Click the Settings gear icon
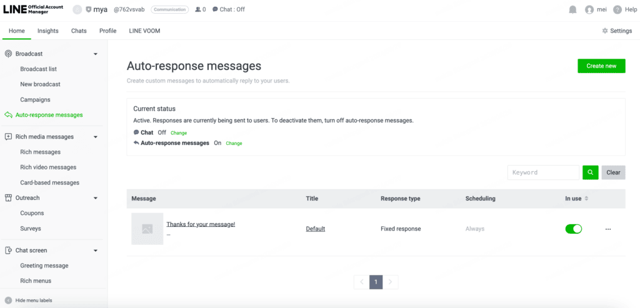Screen dimensions: 640x308 605,31
